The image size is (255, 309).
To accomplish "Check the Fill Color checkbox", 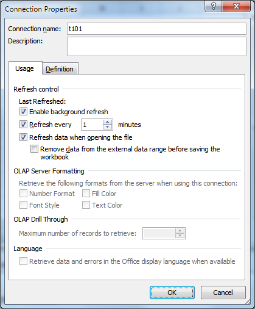I will coord(86,194).
